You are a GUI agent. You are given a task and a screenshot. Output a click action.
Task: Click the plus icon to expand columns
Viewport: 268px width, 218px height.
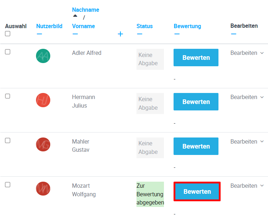coord(120,34)
